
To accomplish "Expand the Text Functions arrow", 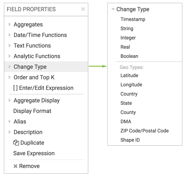I will coord(10,46).
